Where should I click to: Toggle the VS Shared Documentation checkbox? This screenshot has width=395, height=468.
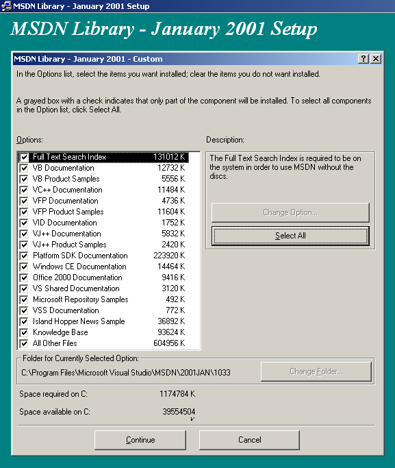pyautogui.click(x=24, y=288)
